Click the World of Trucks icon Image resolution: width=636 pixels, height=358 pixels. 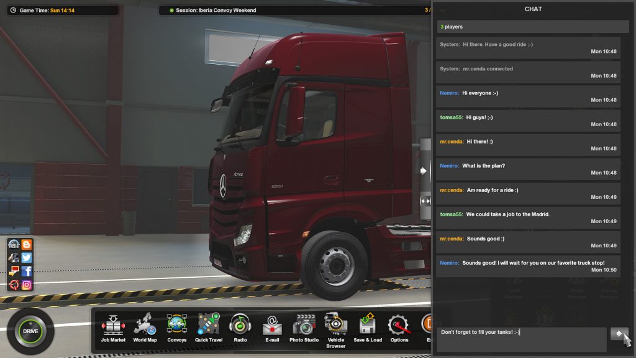14,244
